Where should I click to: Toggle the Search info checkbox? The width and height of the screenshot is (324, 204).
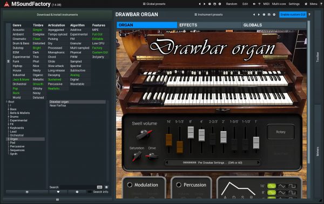90,192
